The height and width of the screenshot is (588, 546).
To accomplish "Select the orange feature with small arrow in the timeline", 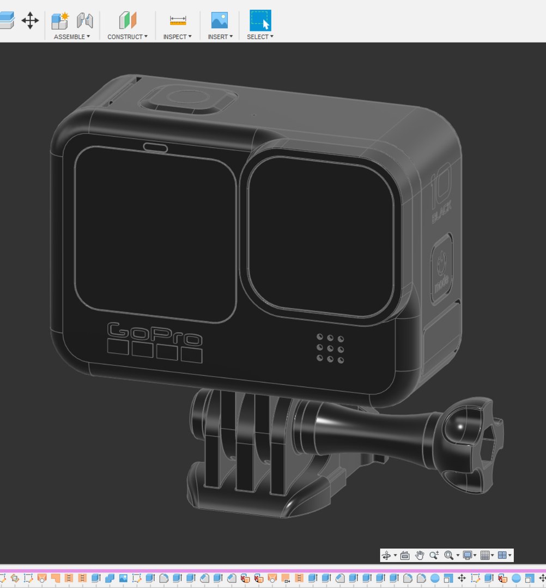I will [285, 578].
